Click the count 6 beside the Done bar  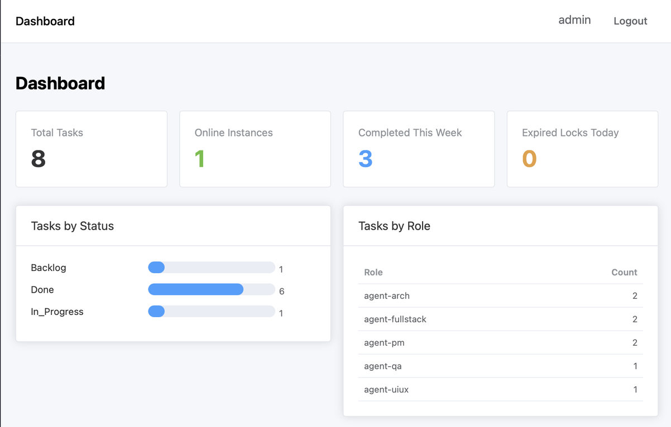[x=282, y=291]
